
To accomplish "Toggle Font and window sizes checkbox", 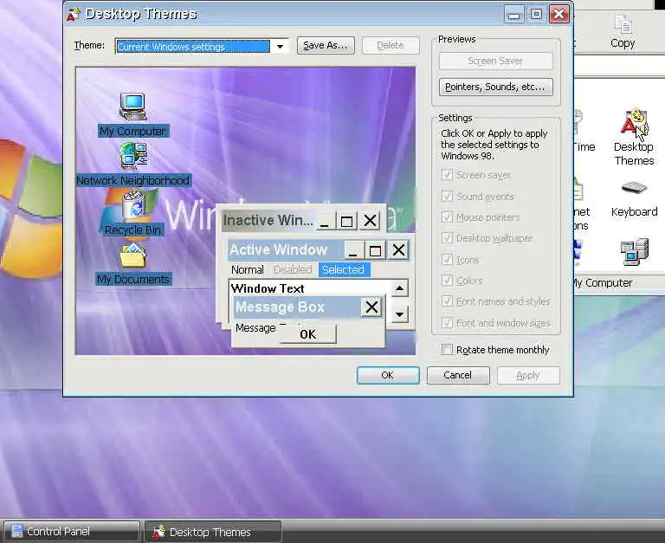I will [x=447, y=322].
